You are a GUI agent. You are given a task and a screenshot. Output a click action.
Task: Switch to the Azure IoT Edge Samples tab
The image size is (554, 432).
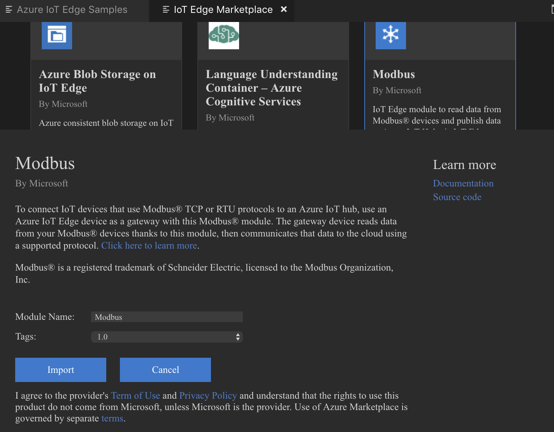point(72,9)
